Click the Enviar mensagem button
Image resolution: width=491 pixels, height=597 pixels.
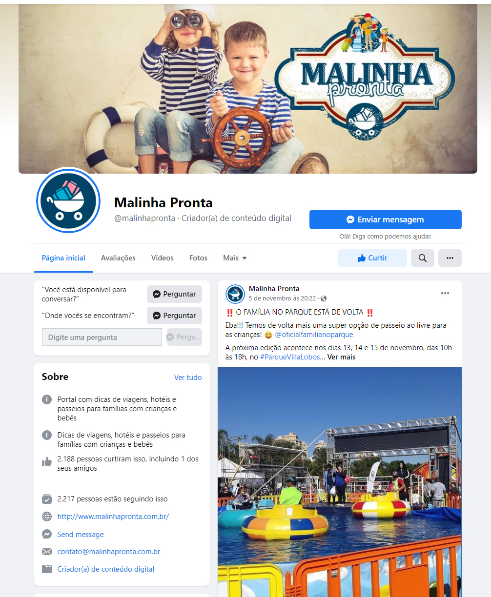[x=386, y=219]
